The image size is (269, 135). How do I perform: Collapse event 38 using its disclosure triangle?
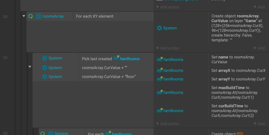pos(24,16)
